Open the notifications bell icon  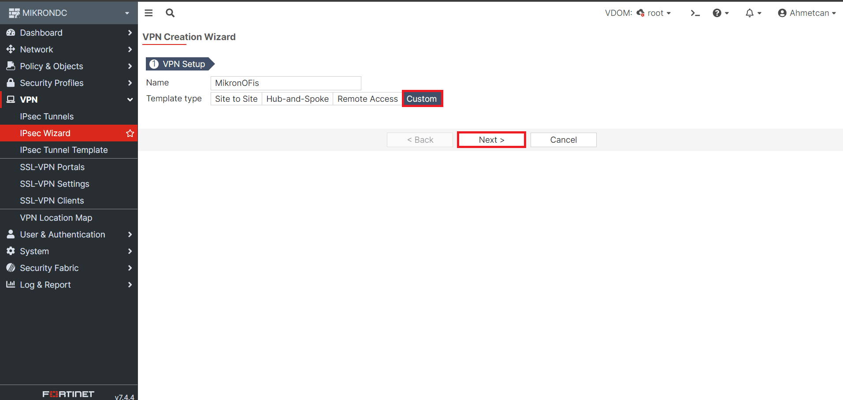(753, 13)
